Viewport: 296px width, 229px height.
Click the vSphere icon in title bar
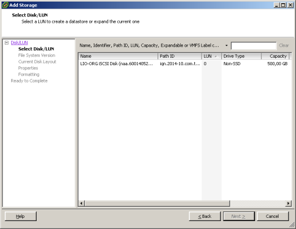coord(5,5)
